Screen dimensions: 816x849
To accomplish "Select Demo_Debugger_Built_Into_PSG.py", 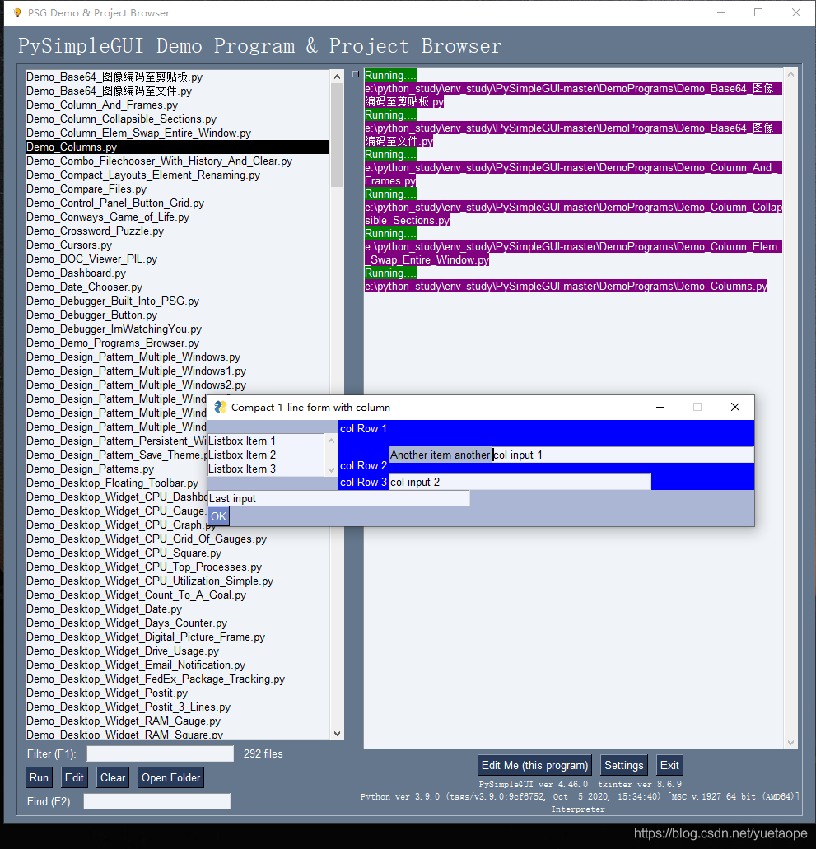I will tap(178, 301).
